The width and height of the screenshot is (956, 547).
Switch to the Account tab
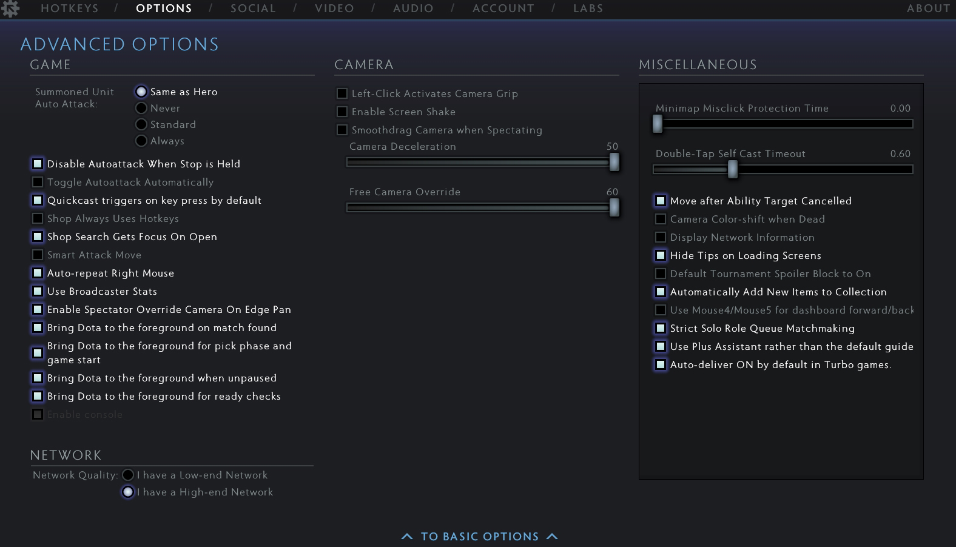point(503,8)
